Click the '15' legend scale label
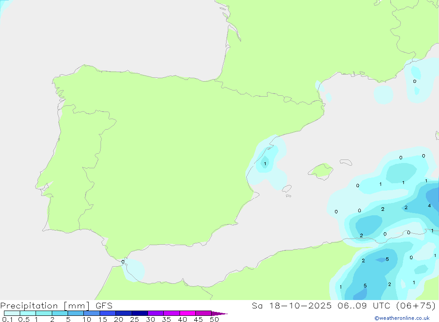 (102, 319)
